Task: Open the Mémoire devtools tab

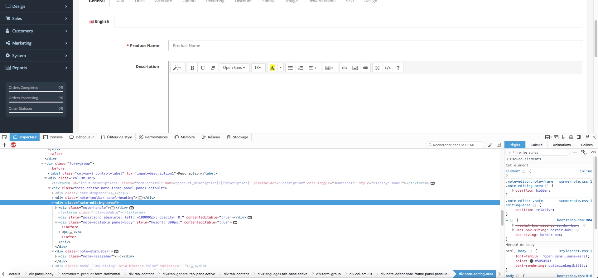Action: [185, 137]
